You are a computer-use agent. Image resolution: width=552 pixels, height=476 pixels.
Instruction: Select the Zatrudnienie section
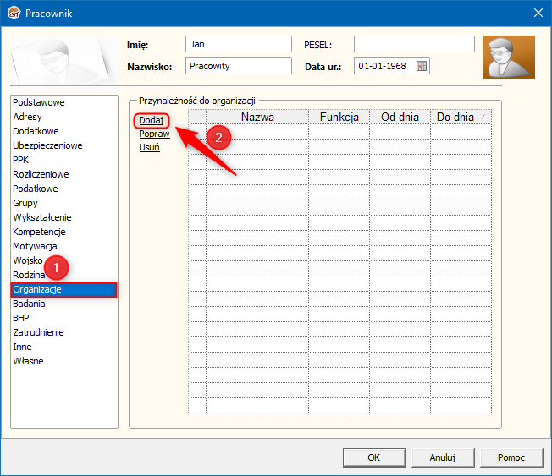click(x=38, y=332)
